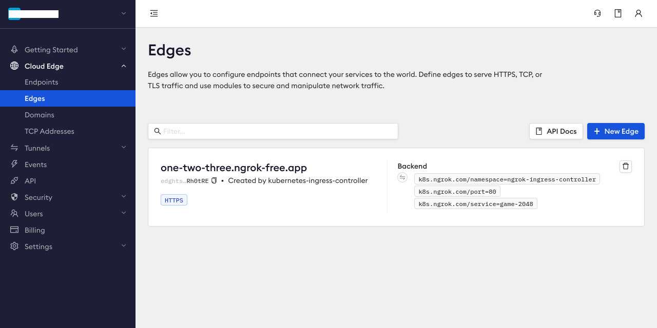Click 'Created by kubernetes-ingress-controller' text

(298, 180)
